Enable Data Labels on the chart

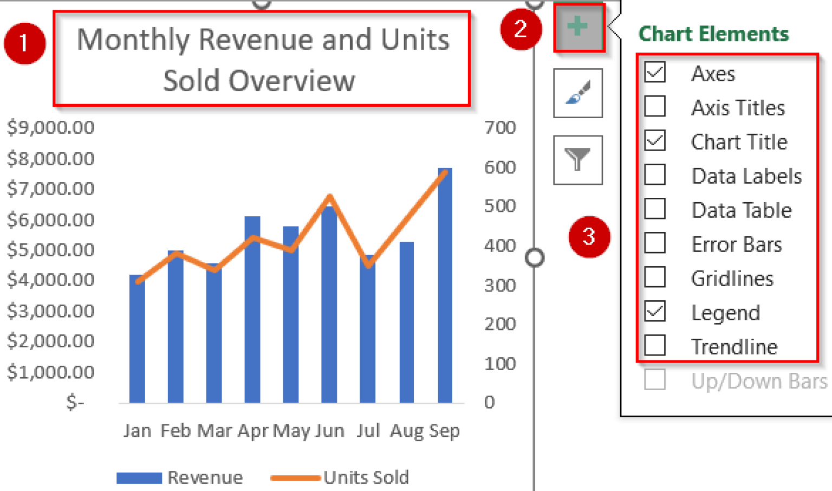click(655, 176)
